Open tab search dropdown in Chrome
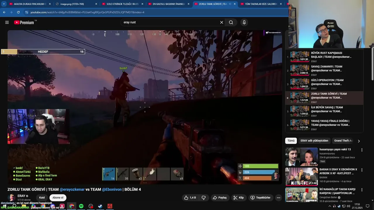This screenshot has width=374, height=210. pyautogui.click(x=4, y=4)
